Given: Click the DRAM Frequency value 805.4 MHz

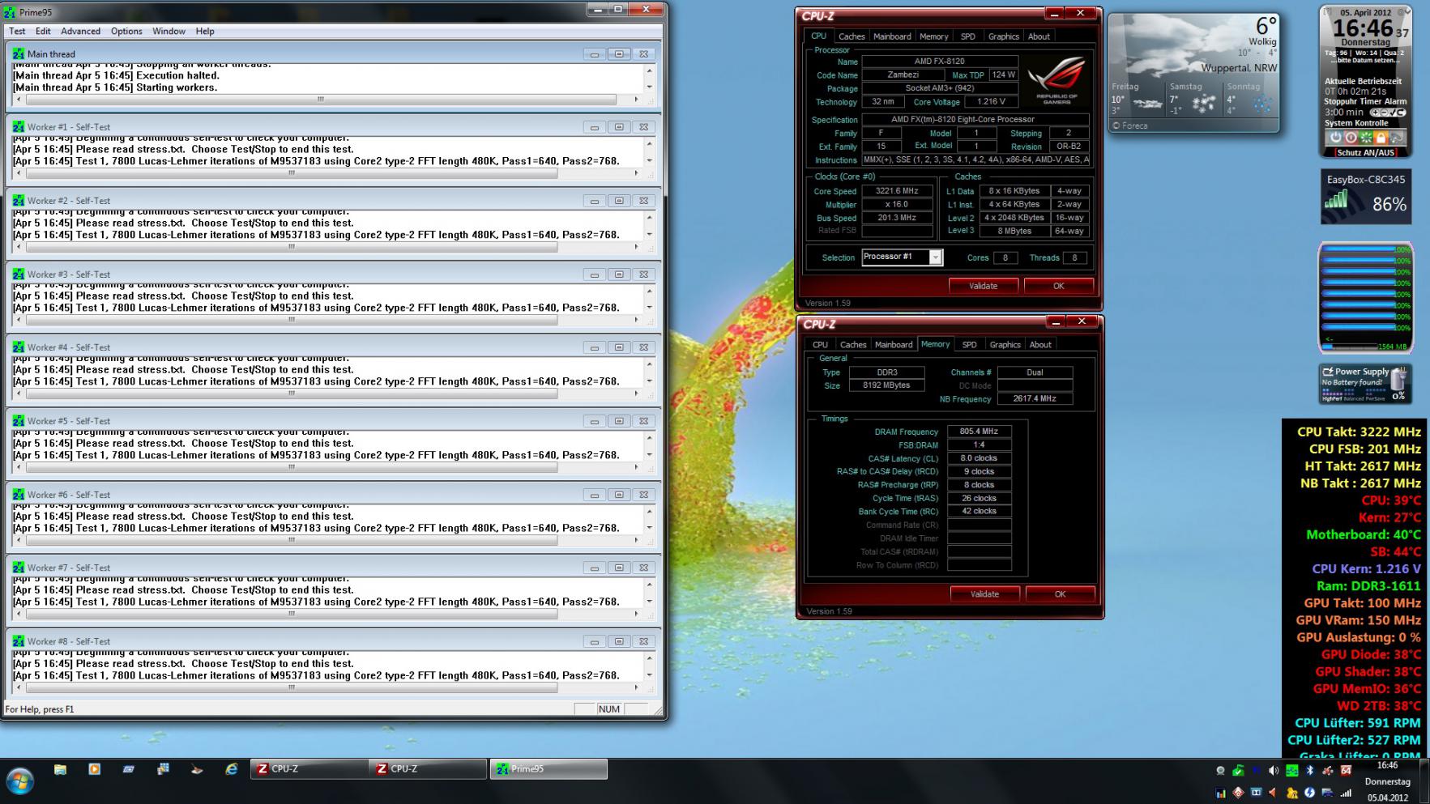Looking at the screenshot, I should click(x=979, y=432).
